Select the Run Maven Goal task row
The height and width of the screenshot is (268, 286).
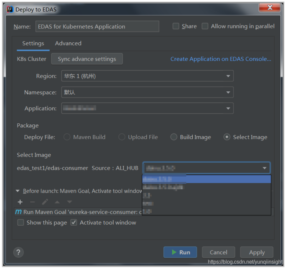[78, 212]
